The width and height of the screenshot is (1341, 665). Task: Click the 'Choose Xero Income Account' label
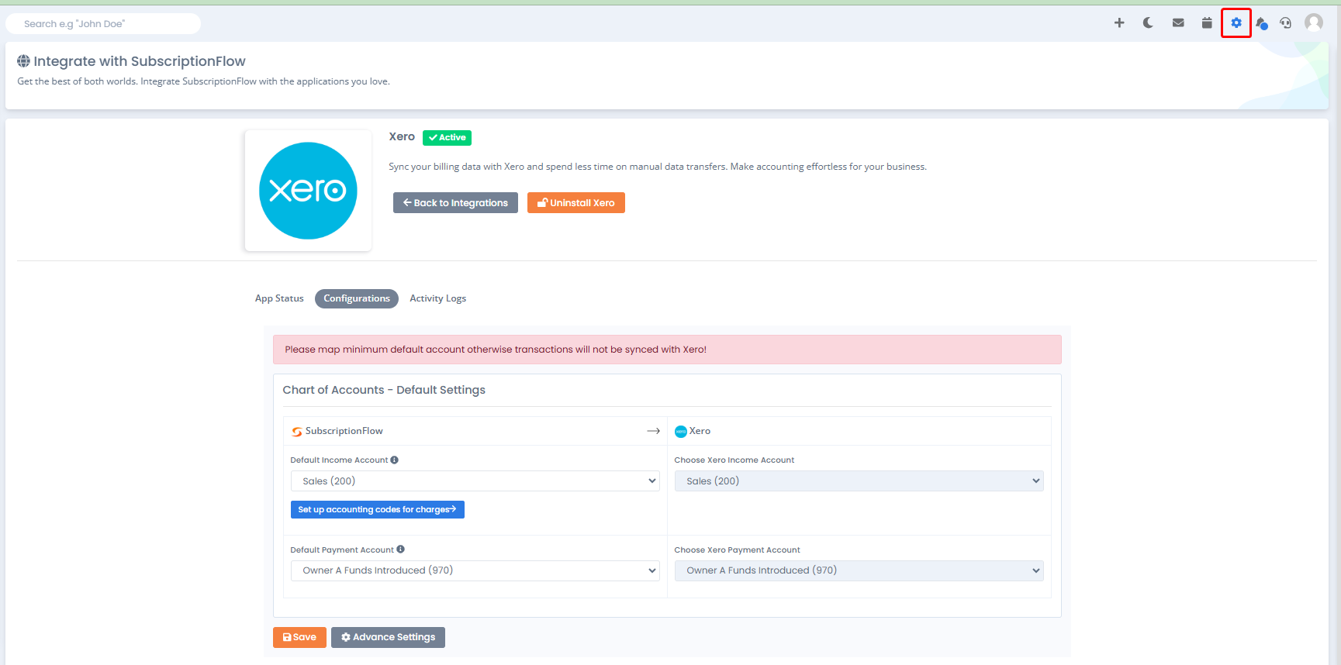click(734, 460)
